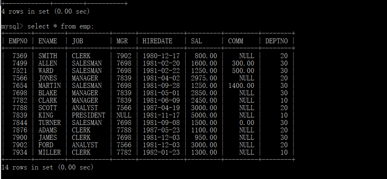Click commission value 300.00
Viewport: 387px width, 179px height.
pyautogui.click(x=243, y=63)
